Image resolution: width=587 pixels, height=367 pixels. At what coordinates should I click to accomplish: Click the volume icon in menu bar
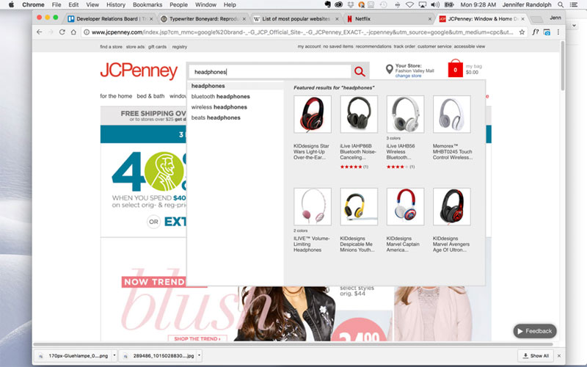click(x=435, y=4)
